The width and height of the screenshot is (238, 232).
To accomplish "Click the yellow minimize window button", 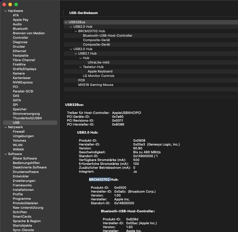I will click(x=10, y=4).
